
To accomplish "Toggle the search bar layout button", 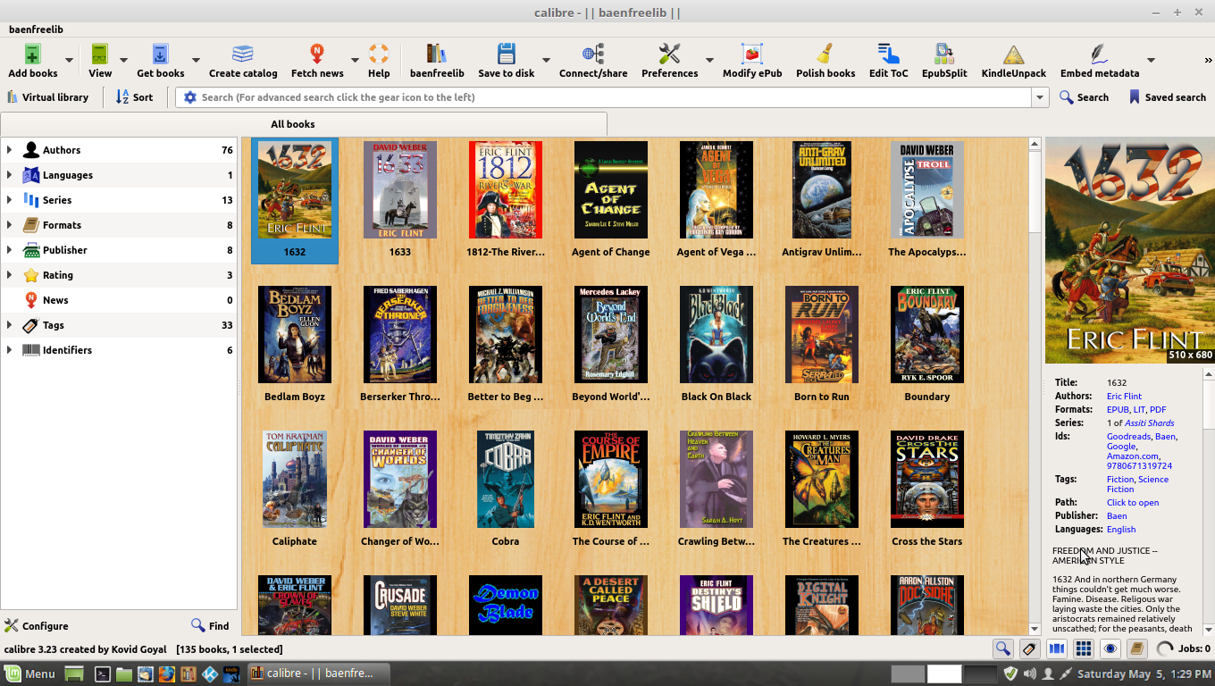I will 1003,649.
